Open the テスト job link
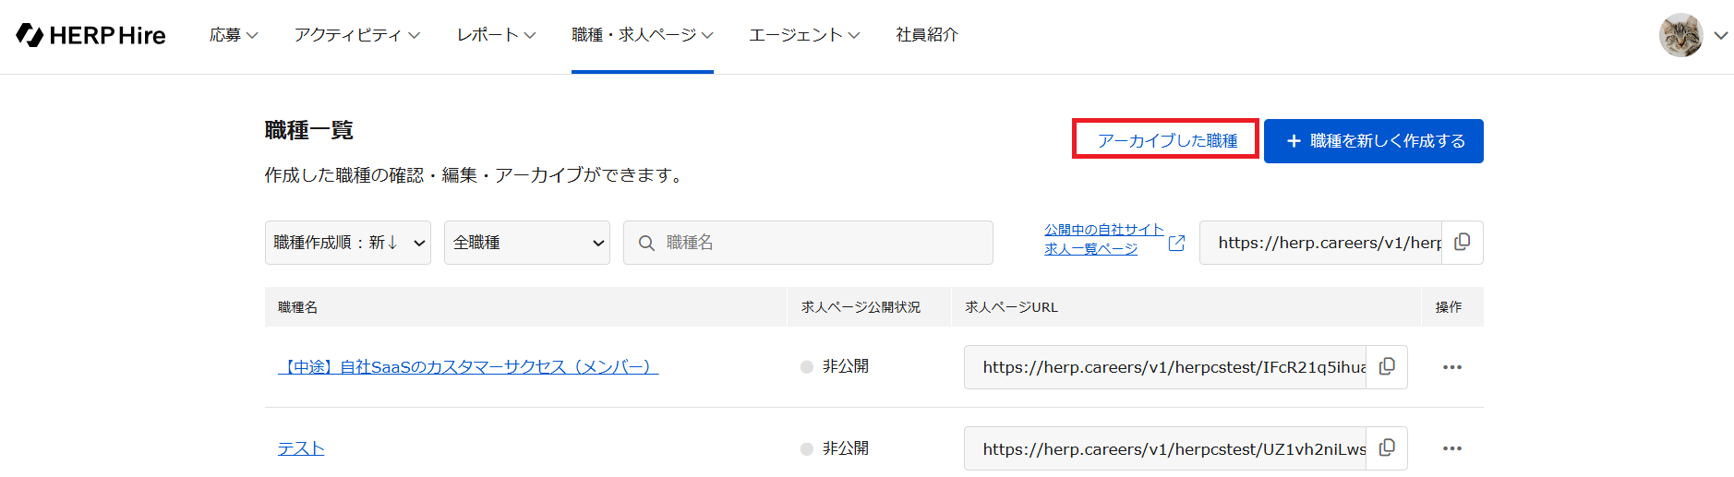This screenshot has height=477, width=1734. point(301,448)
